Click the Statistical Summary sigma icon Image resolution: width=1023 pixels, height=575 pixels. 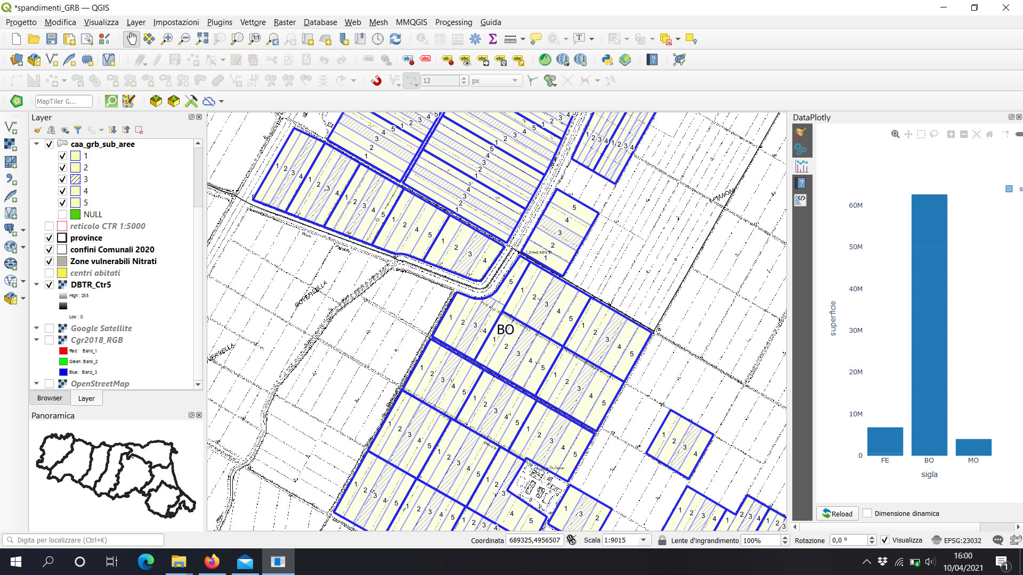(x=493, y=39)
